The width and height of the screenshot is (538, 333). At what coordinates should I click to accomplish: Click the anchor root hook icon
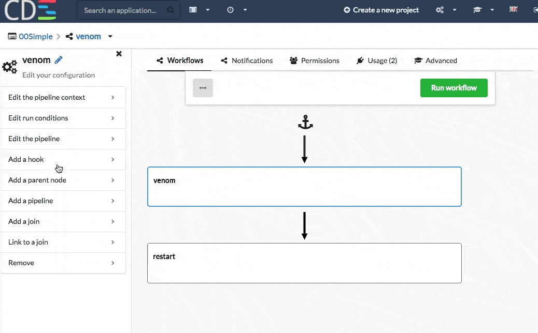[x=305, y=122]
